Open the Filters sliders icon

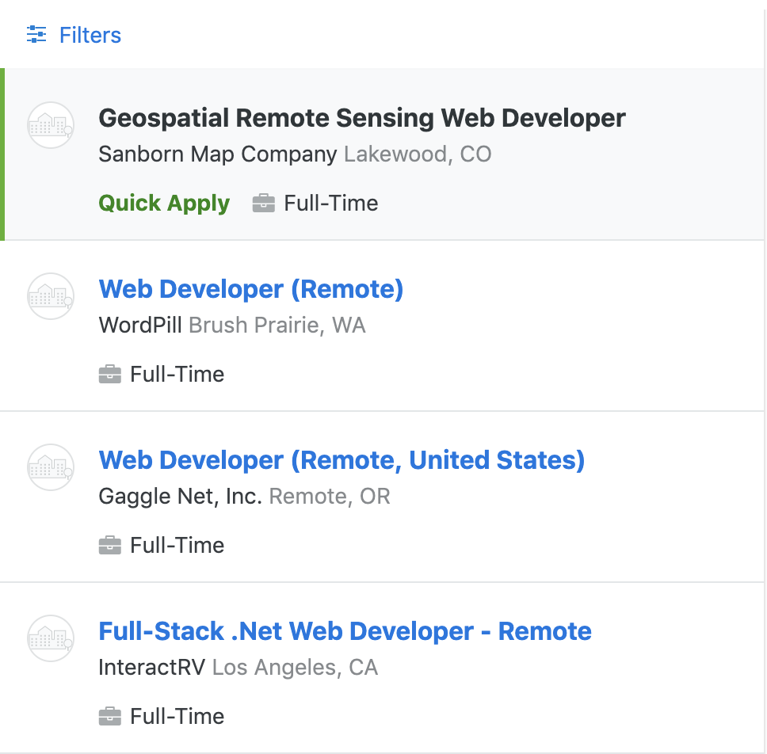click(36, 34)
